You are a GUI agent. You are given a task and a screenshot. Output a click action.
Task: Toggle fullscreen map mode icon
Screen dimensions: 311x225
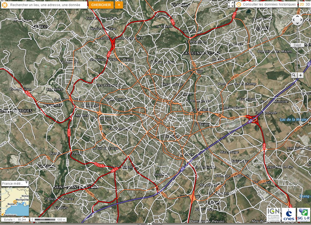231,4
